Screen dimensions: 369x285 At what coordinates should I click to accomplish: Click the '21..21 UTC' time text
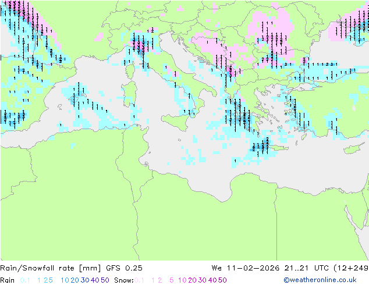point(306,268)
